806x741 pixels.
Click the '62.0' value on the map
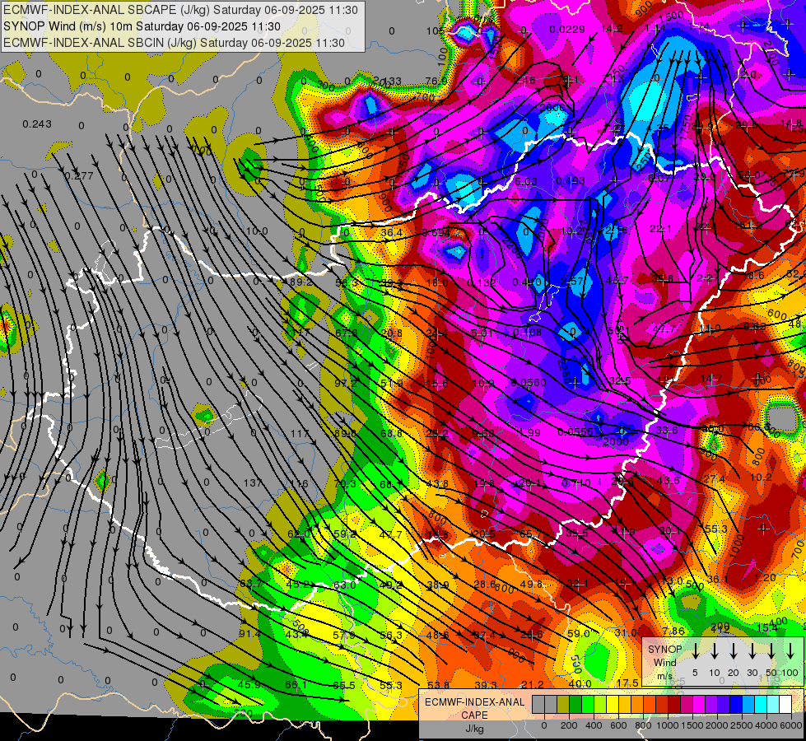(x=299, y=534)
